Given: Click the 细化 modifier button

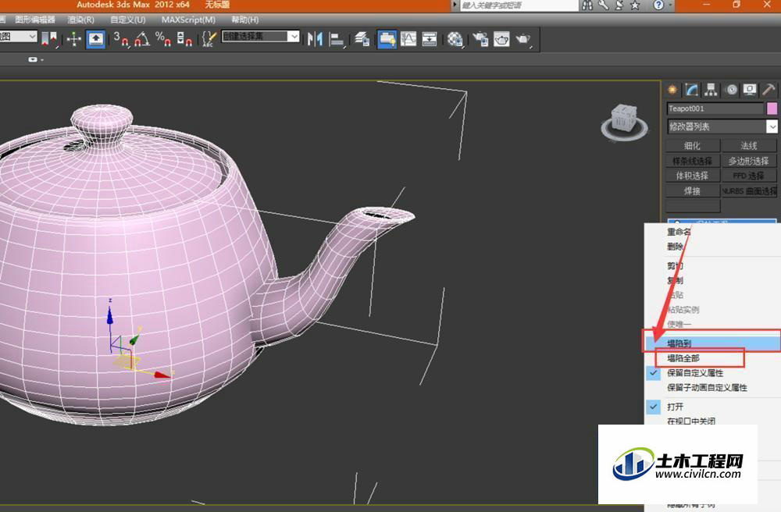Looking at the screenshot, I should (x=693, y=146).
